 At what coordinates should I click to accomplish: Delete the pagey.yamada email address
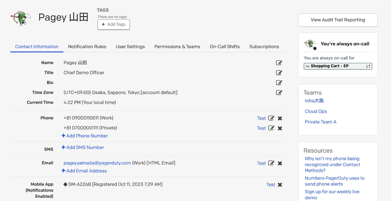[x=280, y=163]
